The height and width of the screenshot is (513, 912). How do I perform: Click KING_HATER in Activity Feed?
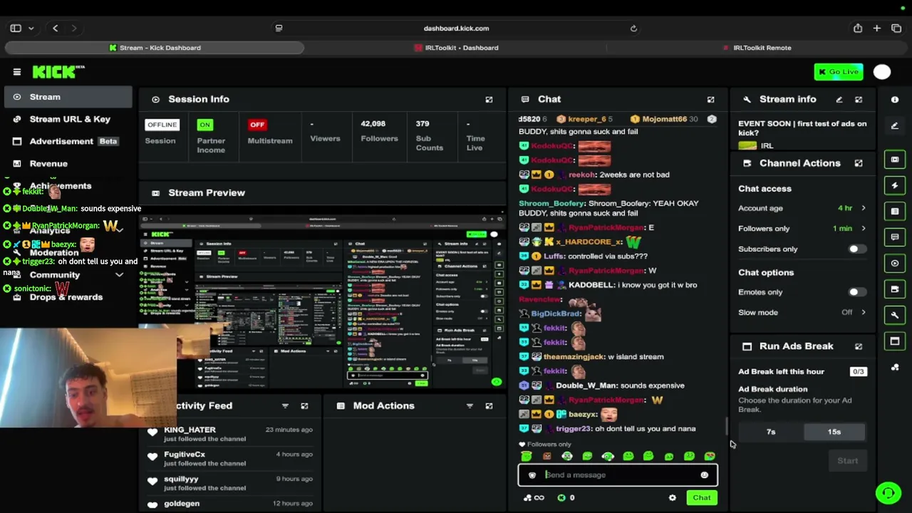(190, 430)
